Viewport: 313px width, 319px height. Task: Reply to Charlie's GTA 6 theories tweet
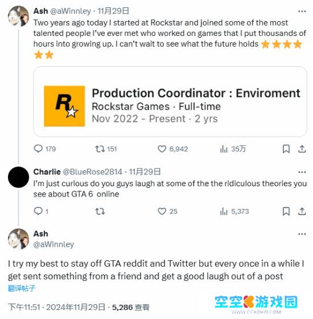(x=41, y=211)
